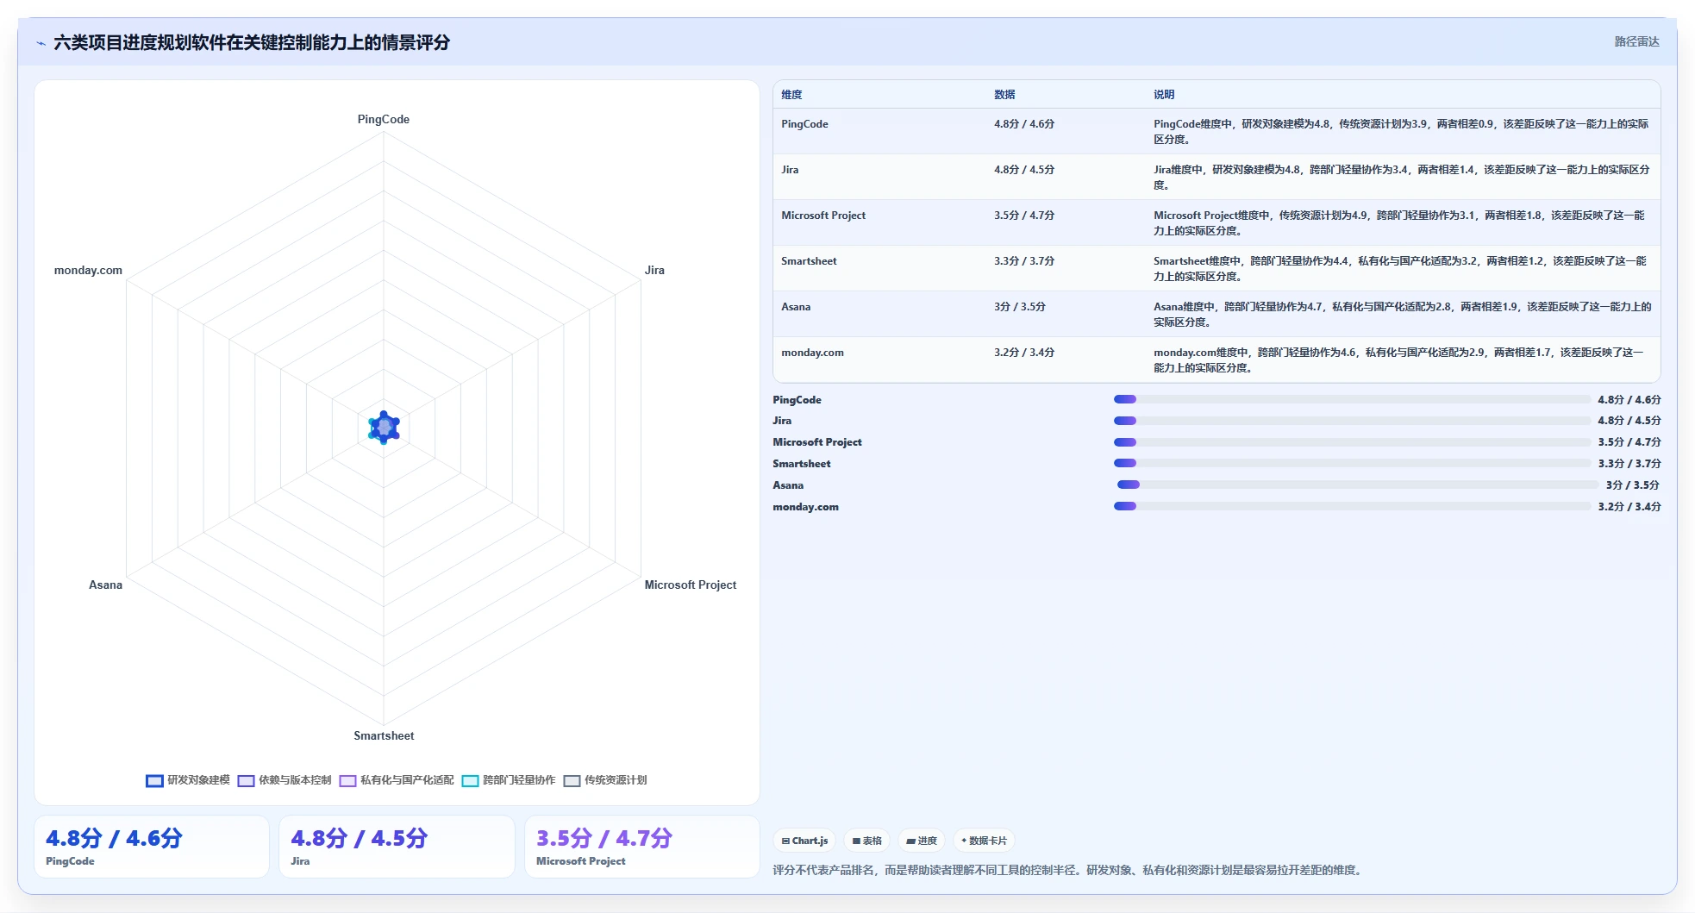Select the Smartsheet cell in the table

879,268
